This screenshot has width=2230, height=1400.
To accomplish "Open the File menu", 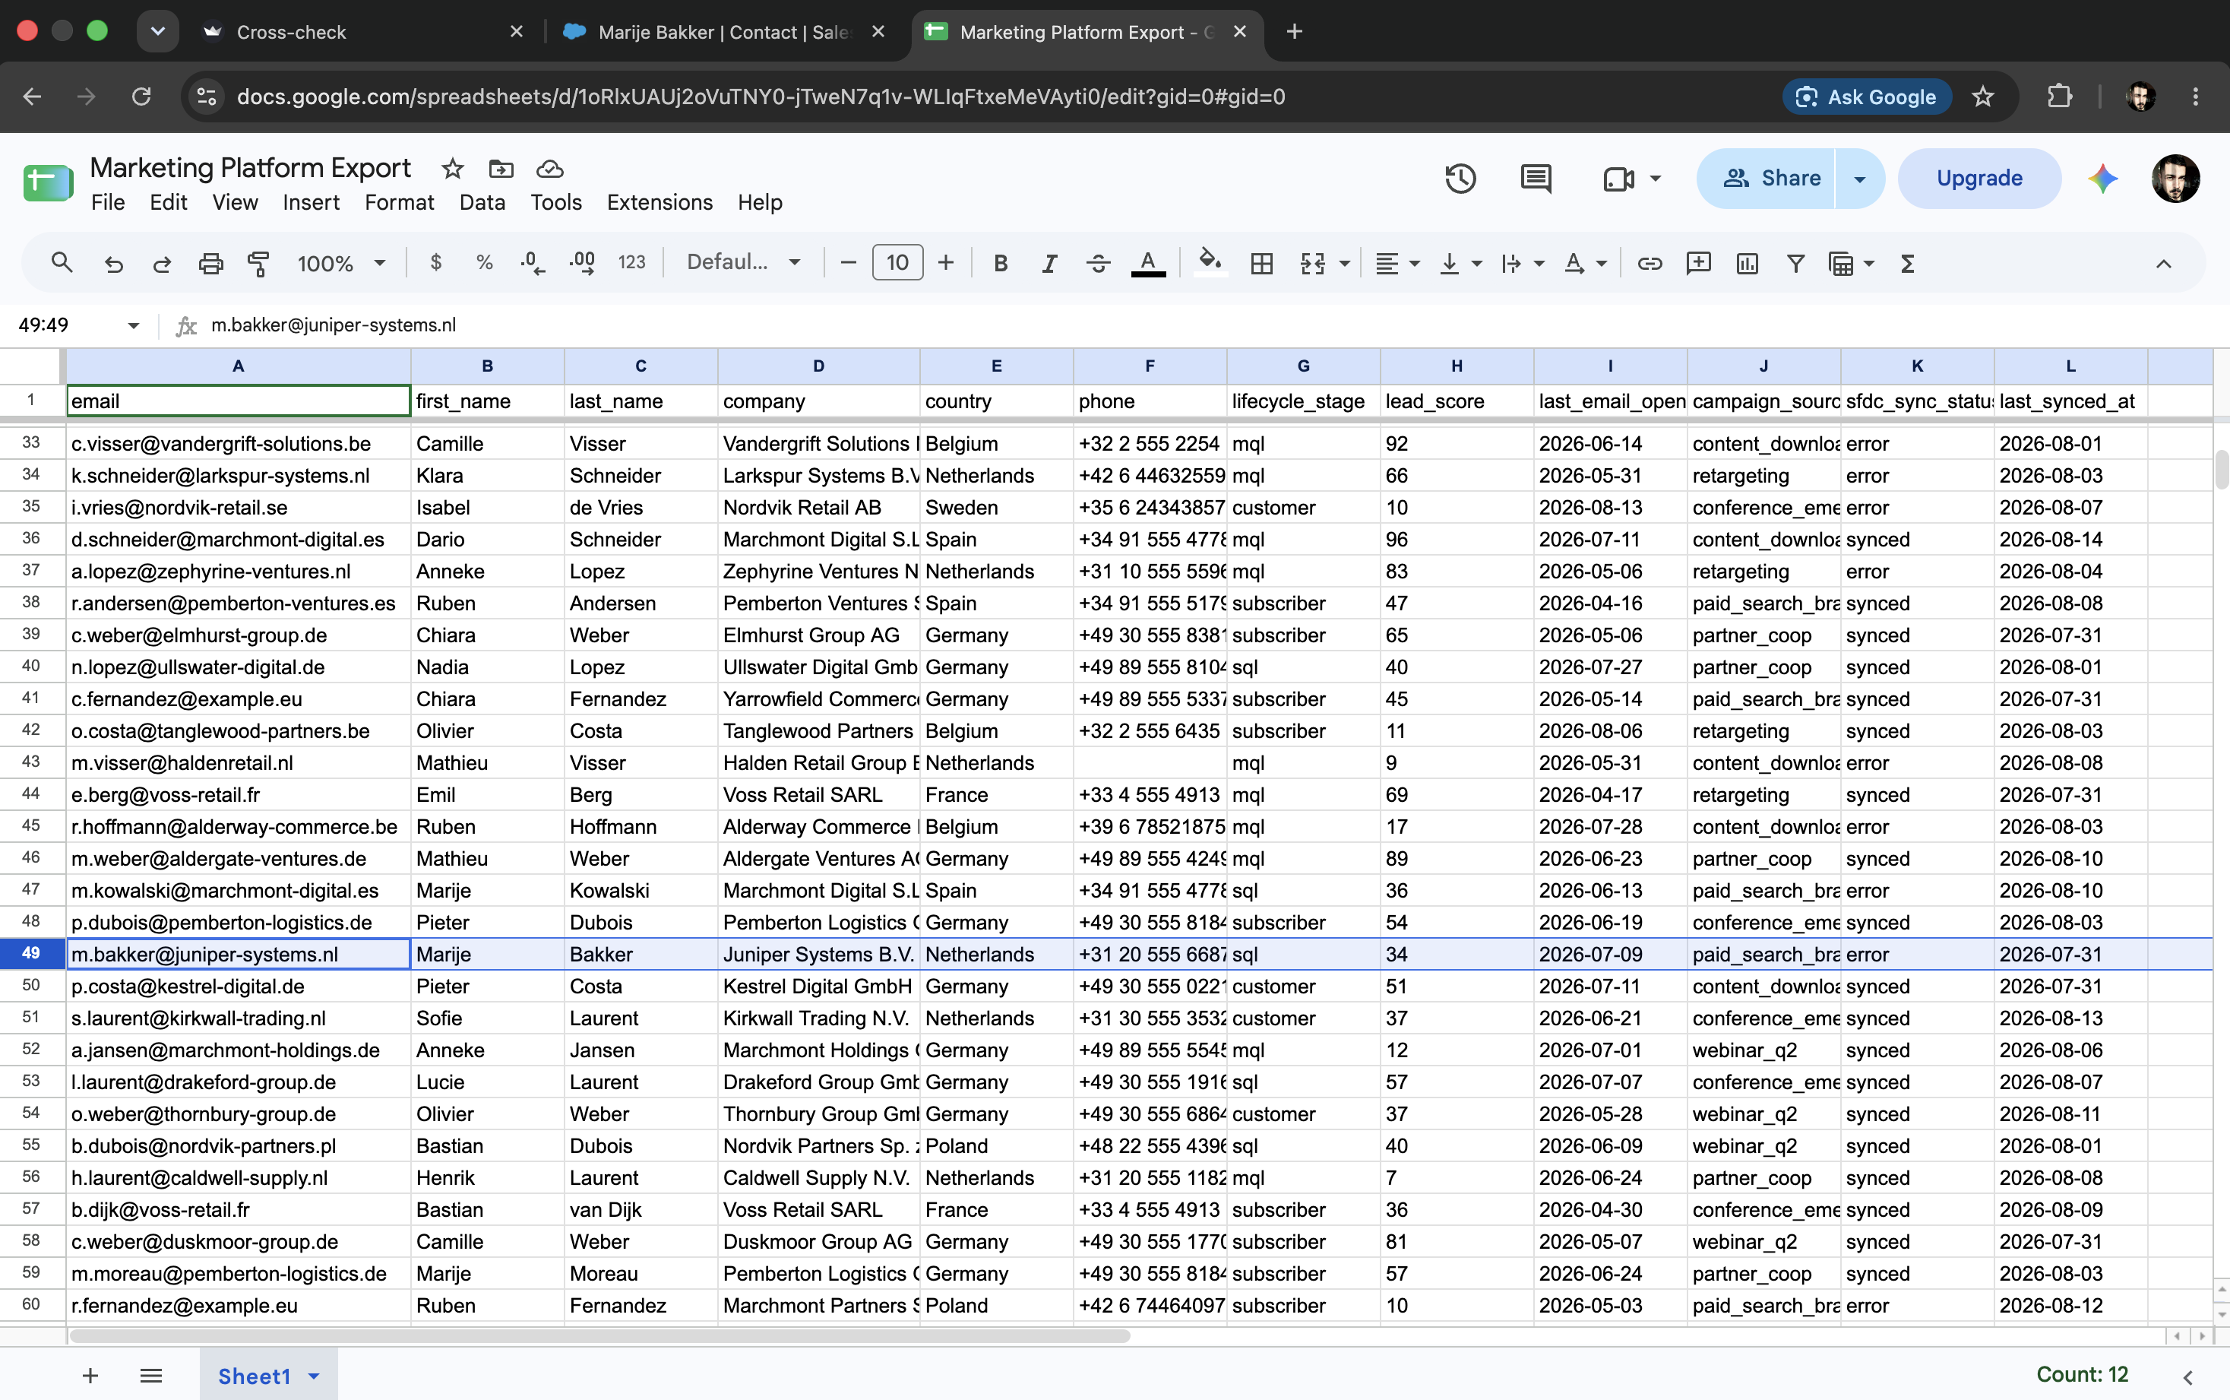I will point(107,202).
